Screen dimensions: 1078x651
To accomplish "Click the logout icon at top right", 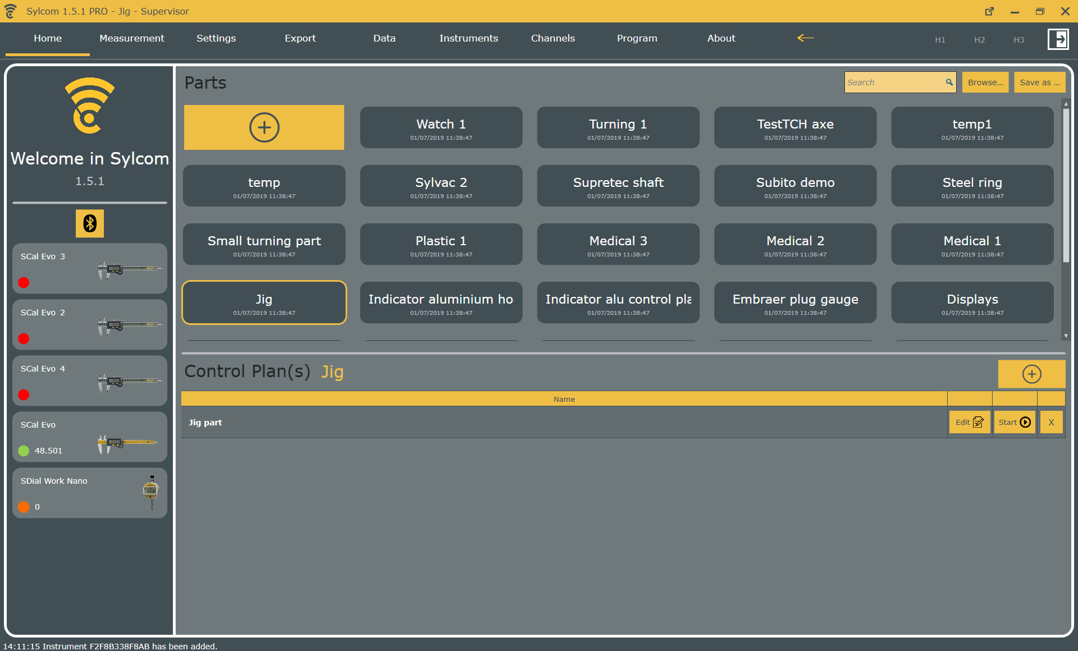I will [x=1058, y=39].
